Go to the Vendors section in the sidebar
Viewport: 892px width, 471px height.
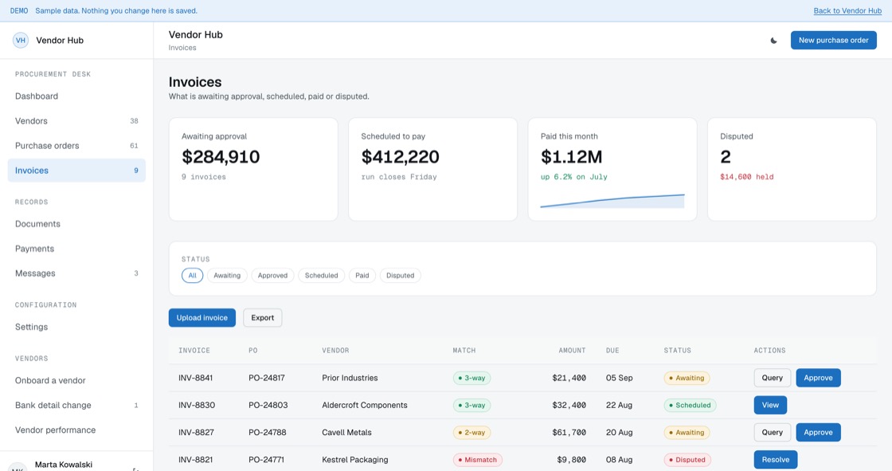tap(76, 121)
